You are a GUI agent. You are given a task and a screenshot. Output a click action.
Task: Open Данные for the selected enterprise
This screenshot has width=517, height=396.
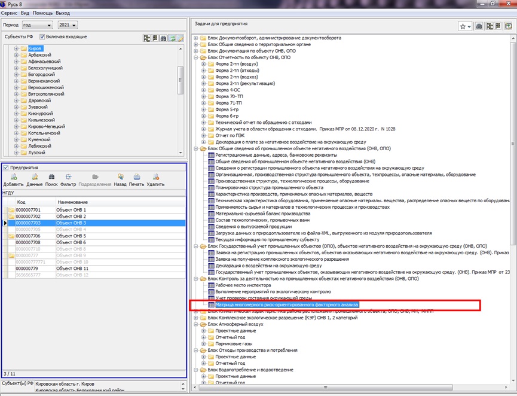pyautogui.click(x=35, y=180)
